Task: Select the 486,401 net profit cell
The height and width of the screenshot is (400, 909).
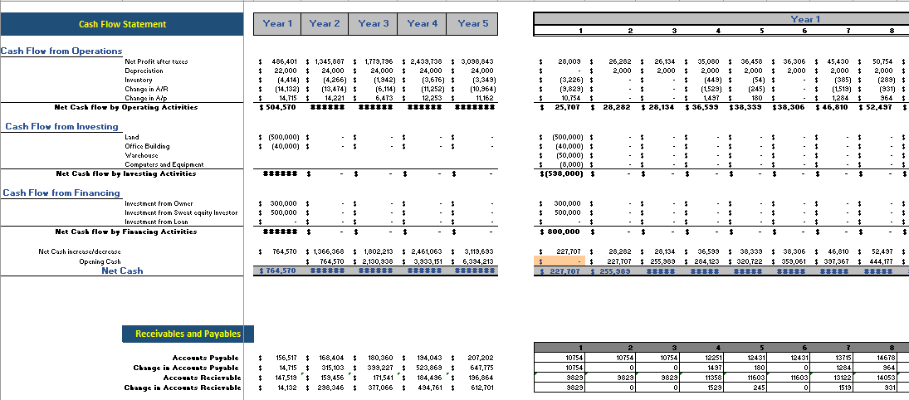Action: pyautogui.click(x=278, y=61)
